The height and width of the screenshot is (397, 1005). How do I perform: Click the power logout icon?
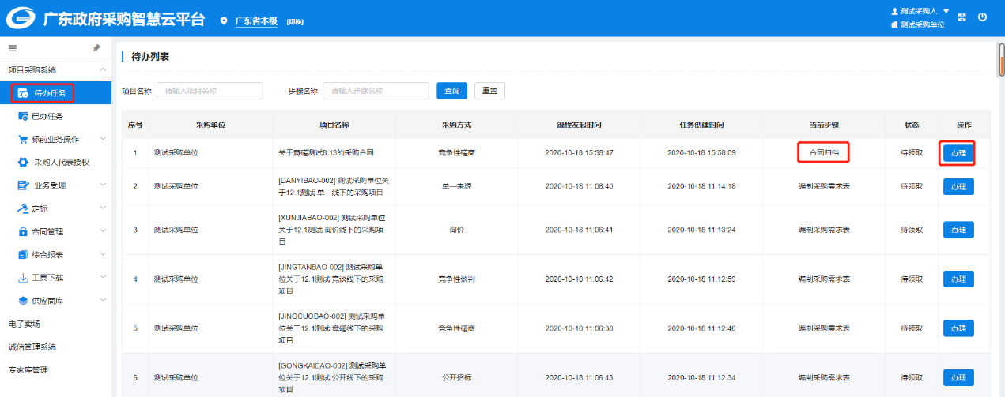point(983,17)
